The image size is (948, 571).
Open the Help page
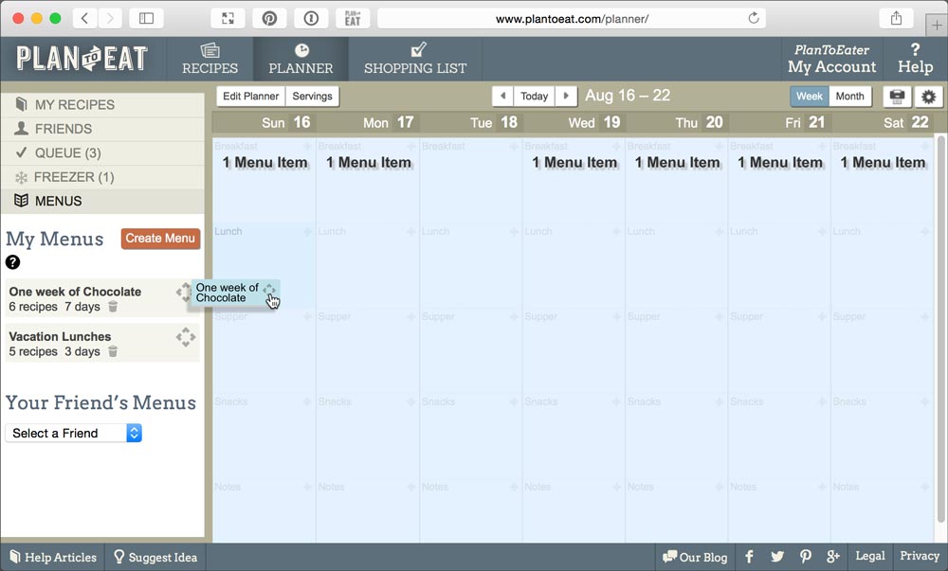tap(915, 59)
